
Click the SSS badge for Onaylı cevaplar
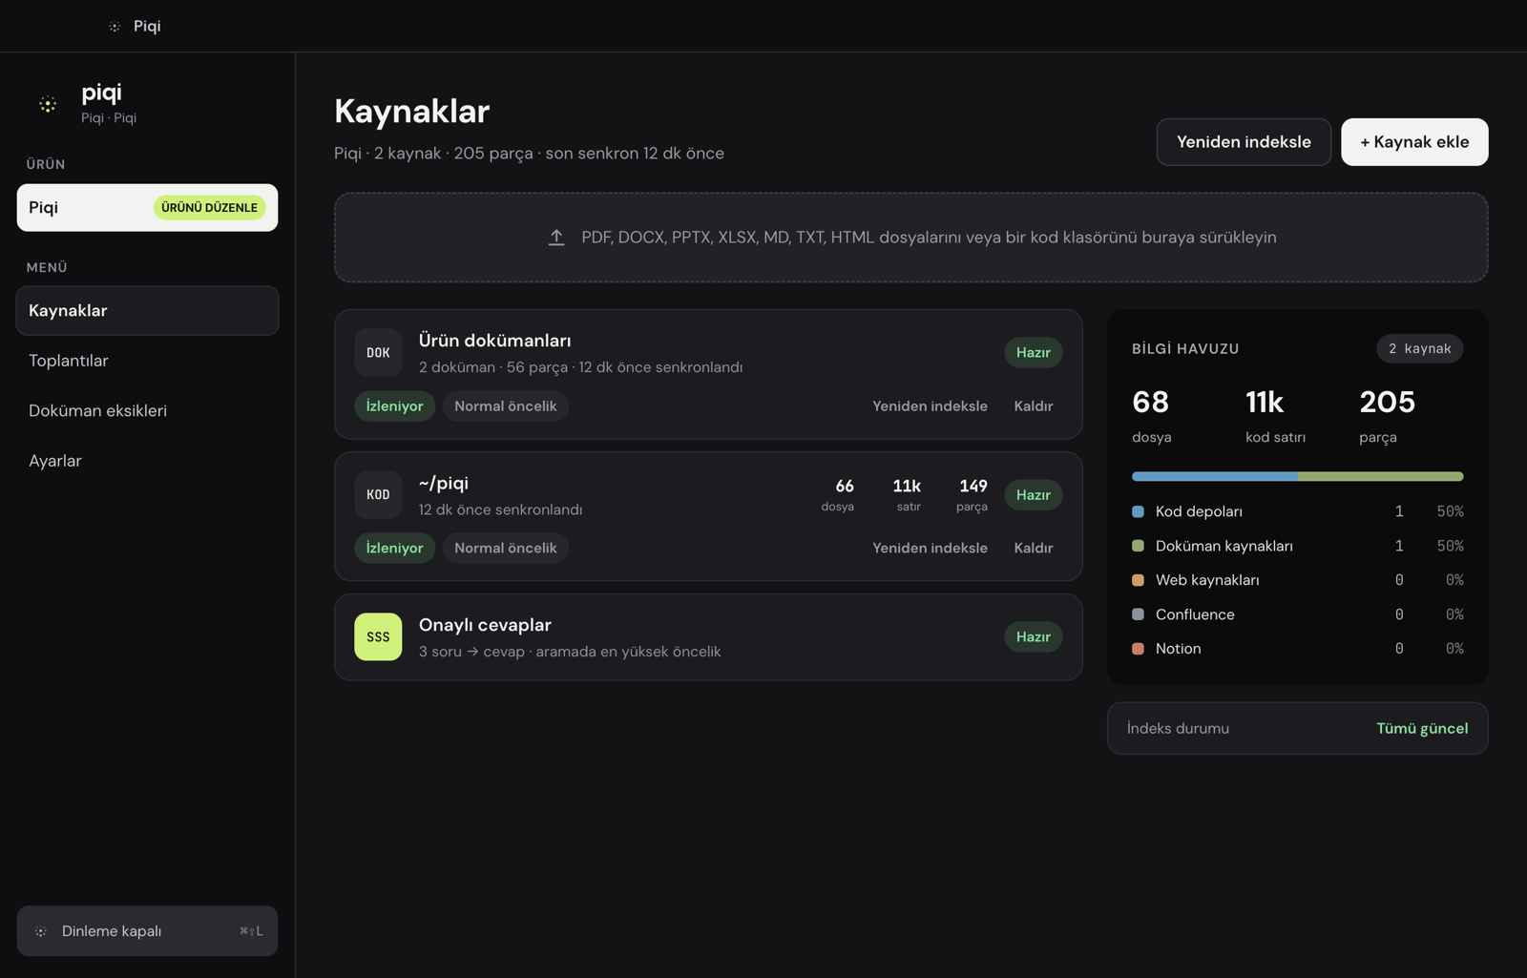[378, 636]
